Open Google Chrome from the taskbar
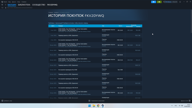This screenshot has width=192, height=108. click(x=98, y=106)
